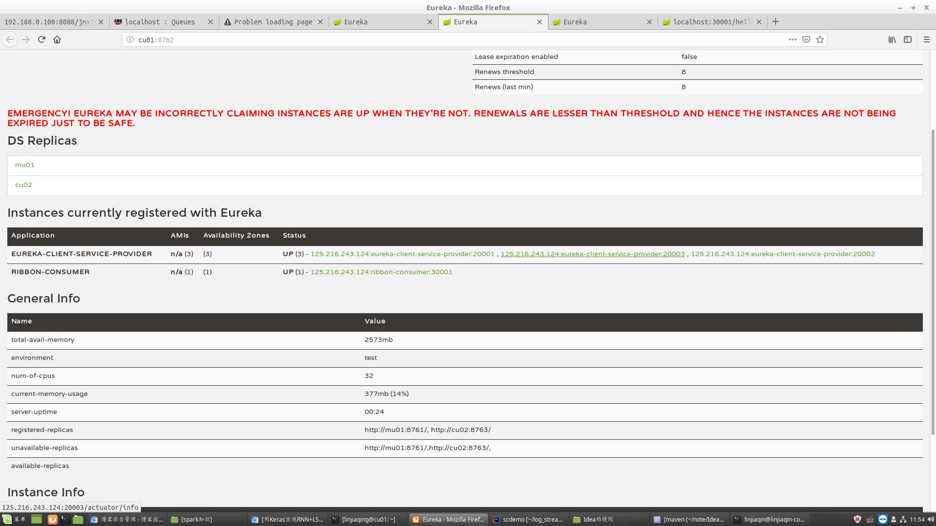Click the address bar showing cu01:8762
The width and height of the screenshot is (936, 526).
tap(458, 39)
